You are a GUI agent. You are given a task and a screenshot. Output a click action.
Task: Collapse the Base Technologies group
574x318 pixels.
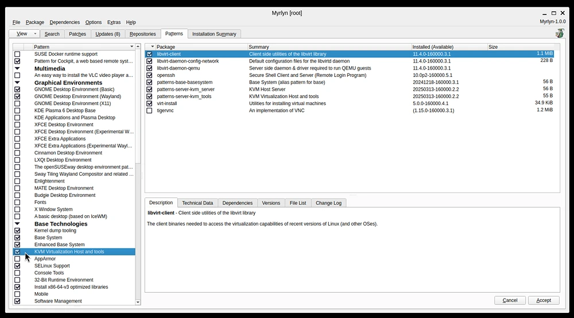pyautogui.click(x=17, y=224)
